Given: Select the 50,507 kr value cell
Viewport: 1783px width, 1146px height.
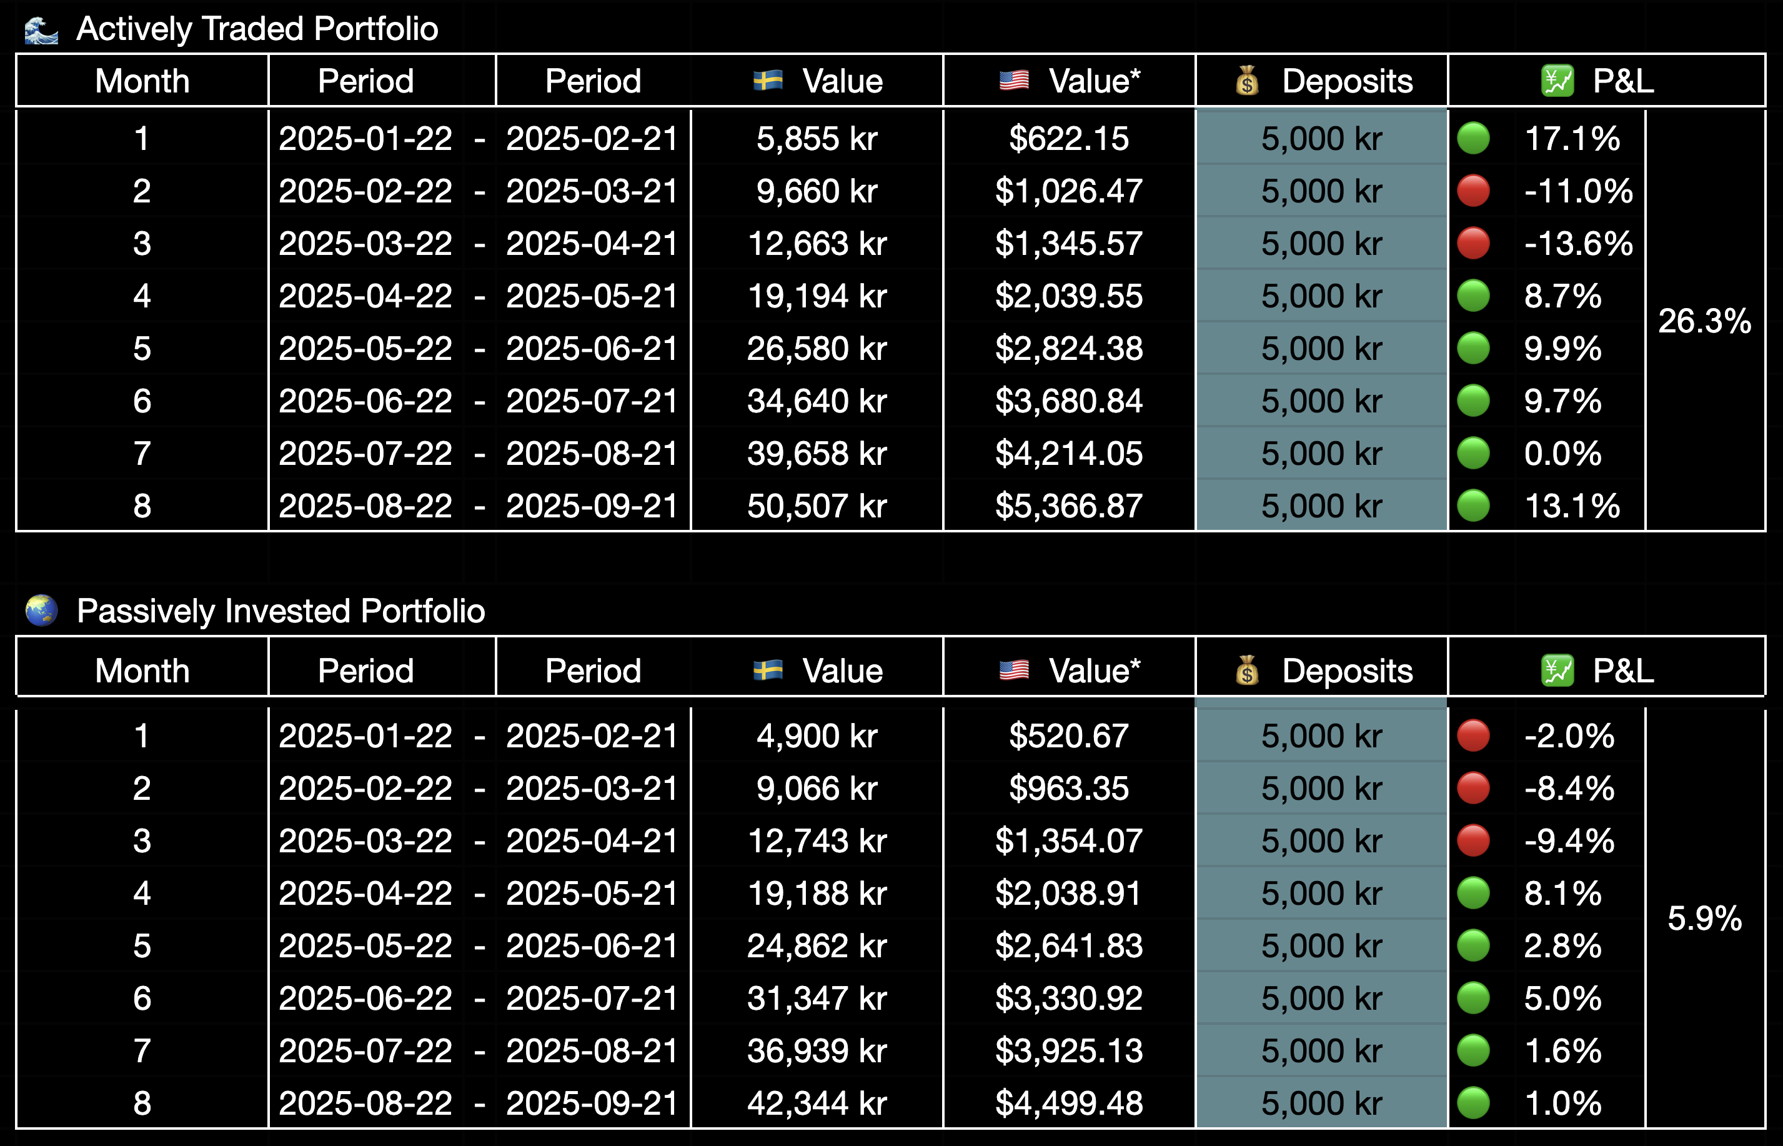Looking at the screenshot, I should click(x=817, y=506).
